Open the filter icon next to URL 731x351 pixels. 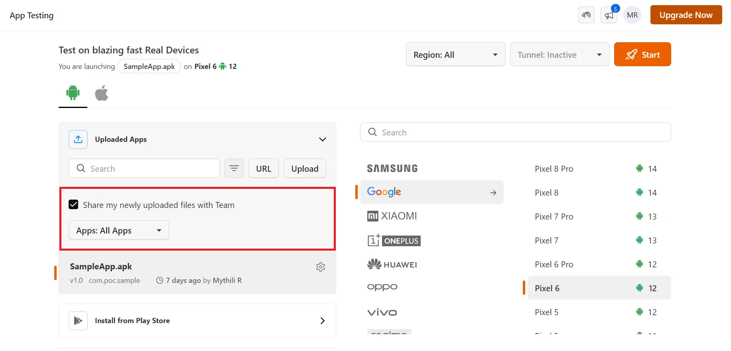point(234,169)
